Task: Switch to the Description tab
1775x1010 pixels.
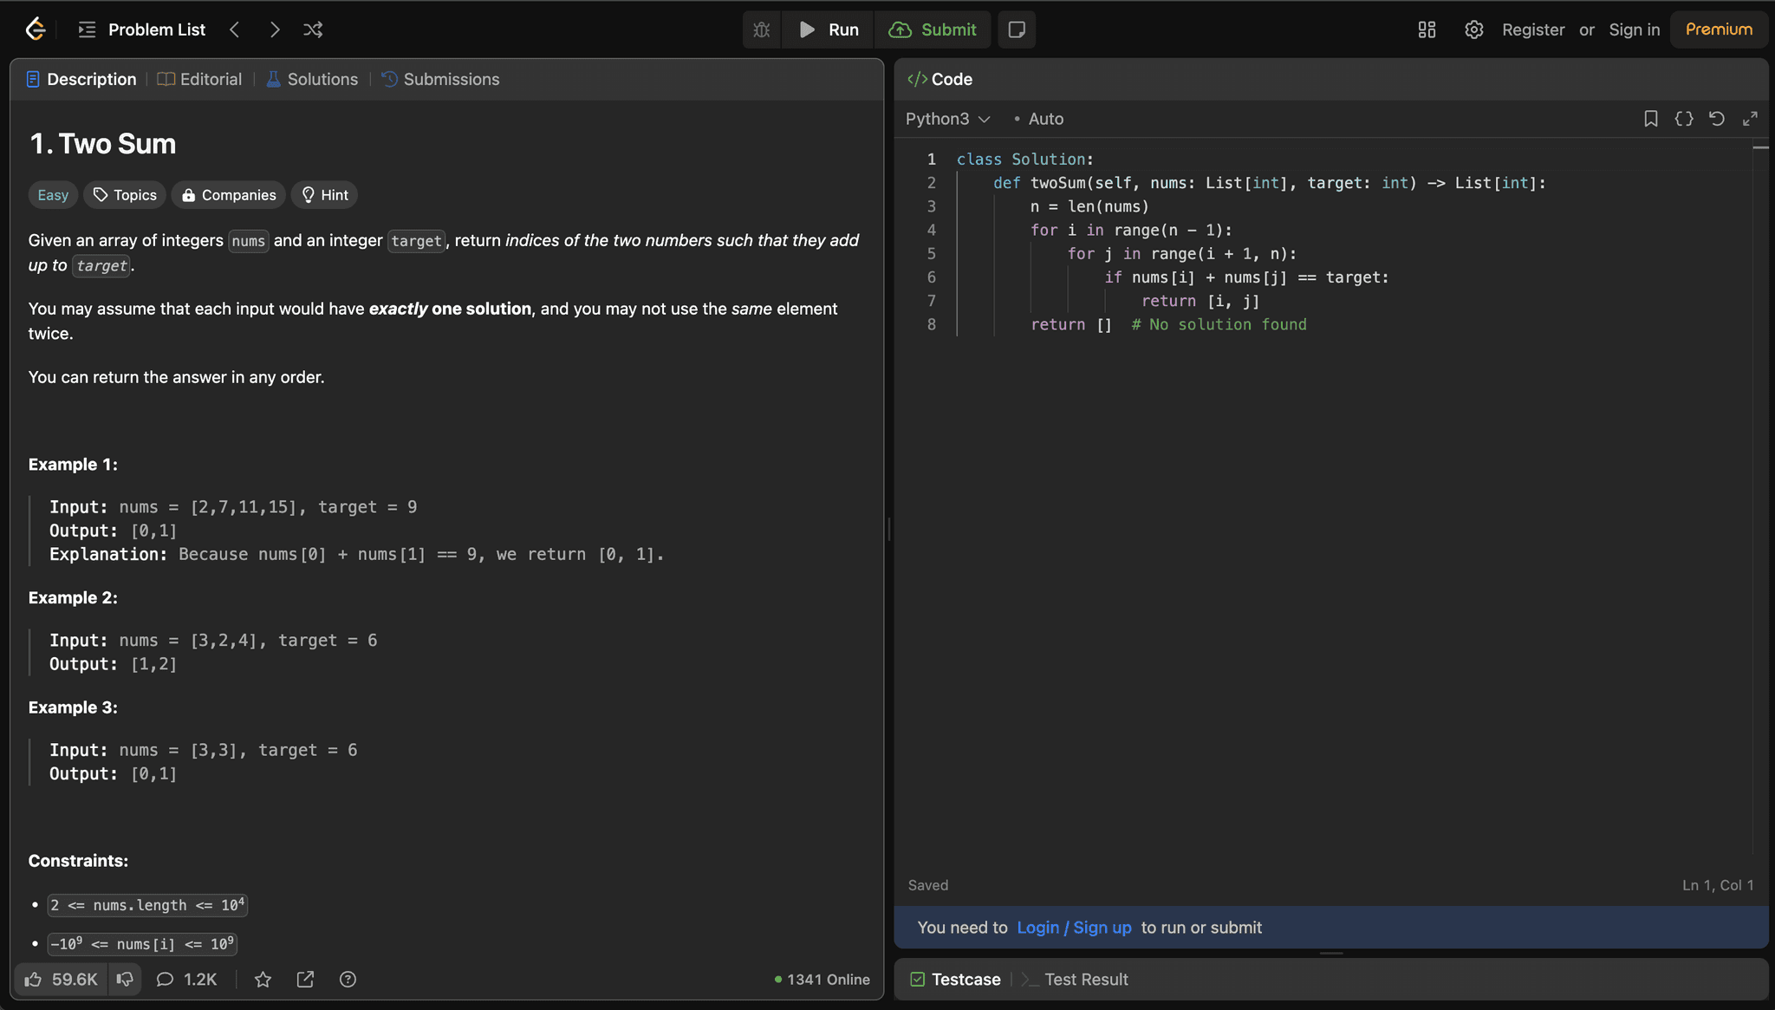Action: (x=81, y=79)
